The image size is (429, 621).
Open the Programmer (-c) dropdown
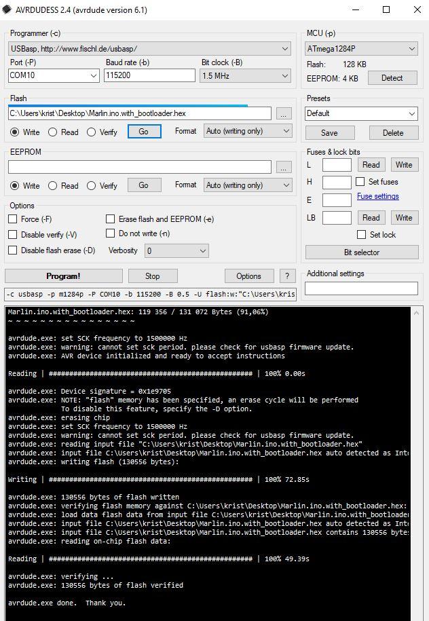coord(149,49)
